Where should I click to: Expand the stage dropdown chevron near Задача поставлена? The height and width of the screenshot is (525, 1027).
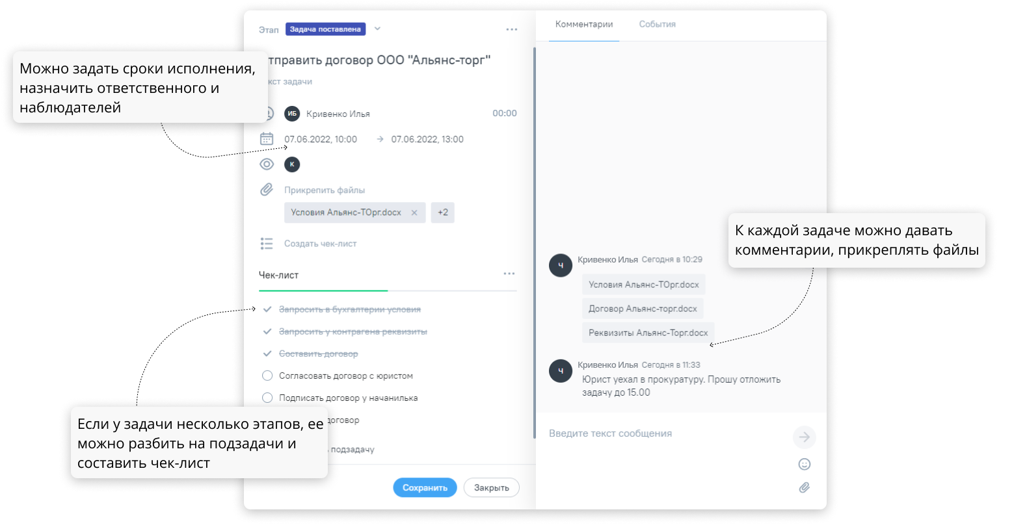click(x=377, y=29)
